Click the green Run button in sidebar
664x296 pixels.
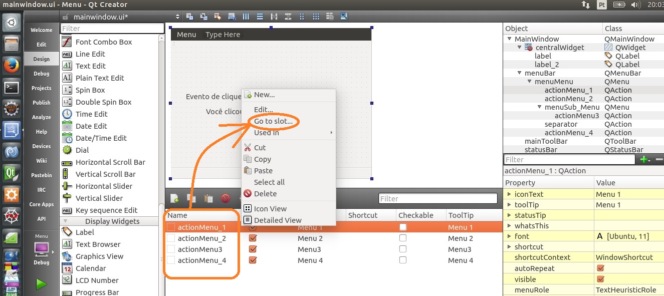(x=41, y=284)
